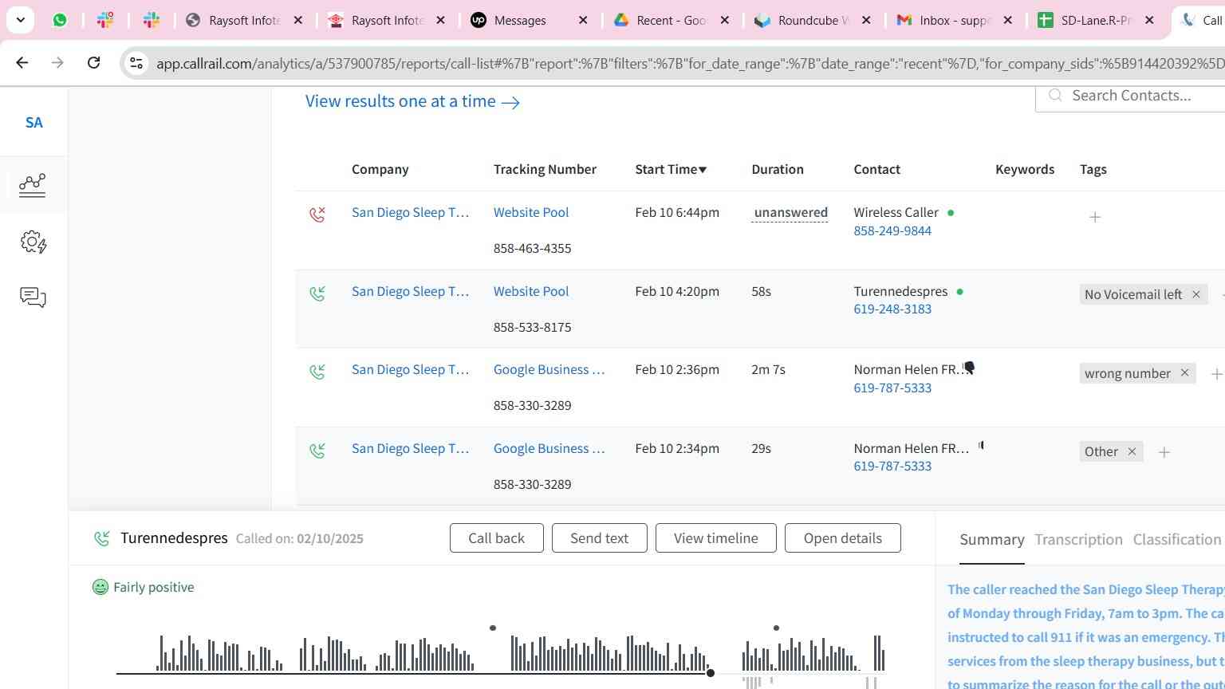
Task: Add another tag beside the Other tag
Action: [1164, 452]
